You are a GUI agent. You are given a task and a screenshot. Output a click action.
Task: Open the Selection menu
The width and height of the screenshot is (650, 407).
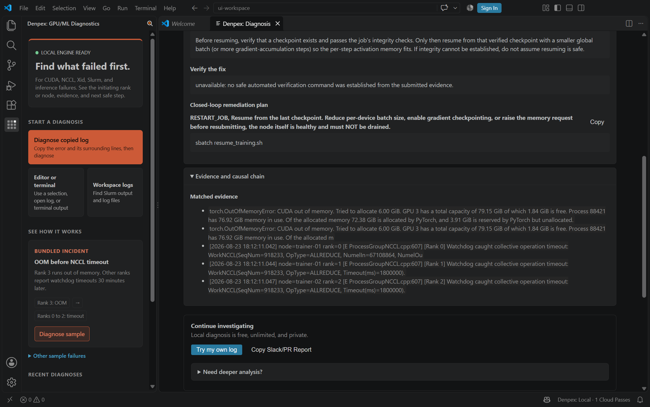click(x=64, y=8)
